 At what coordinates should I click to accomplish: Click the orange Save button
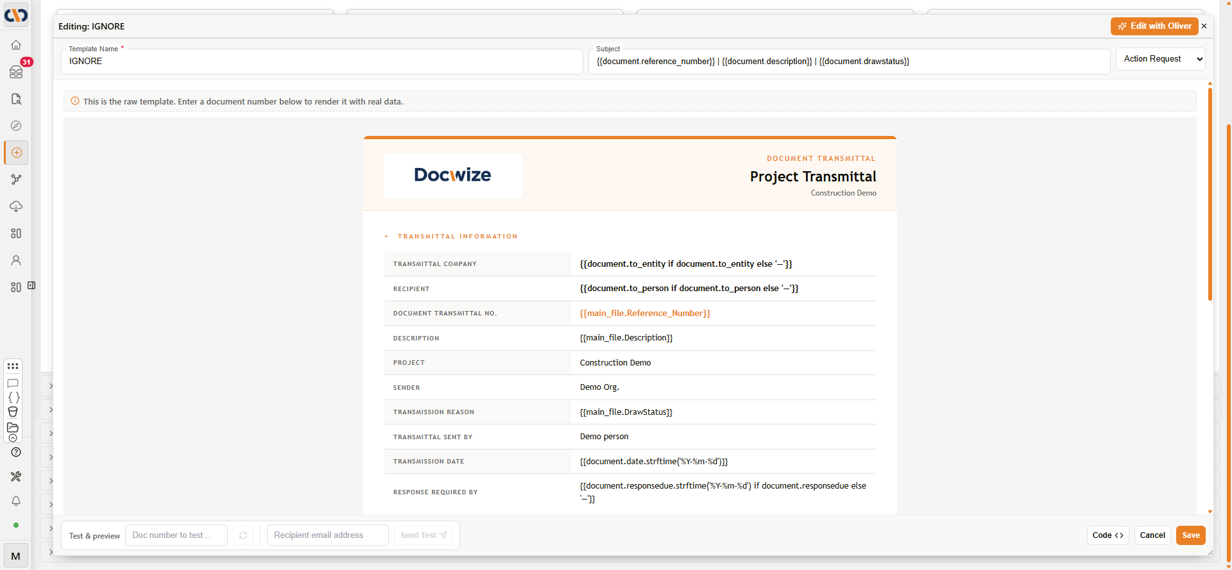1191,535
